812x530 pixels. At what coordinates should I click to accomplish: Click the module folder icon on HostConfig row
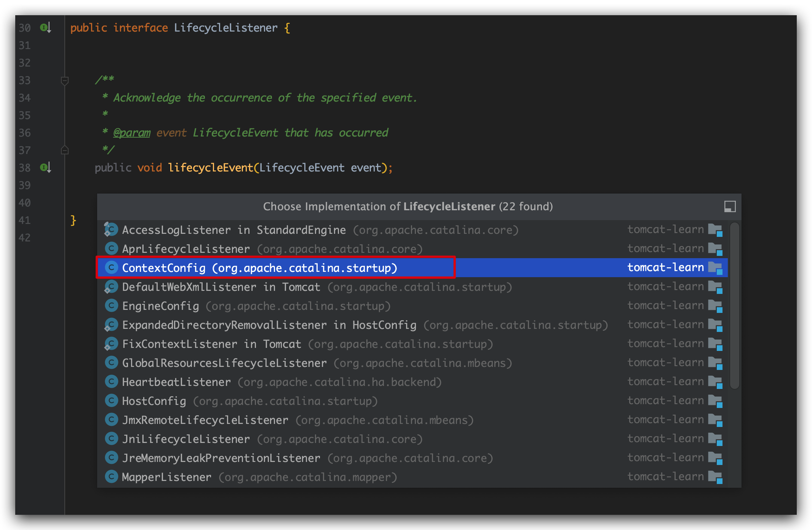(715, 401)
